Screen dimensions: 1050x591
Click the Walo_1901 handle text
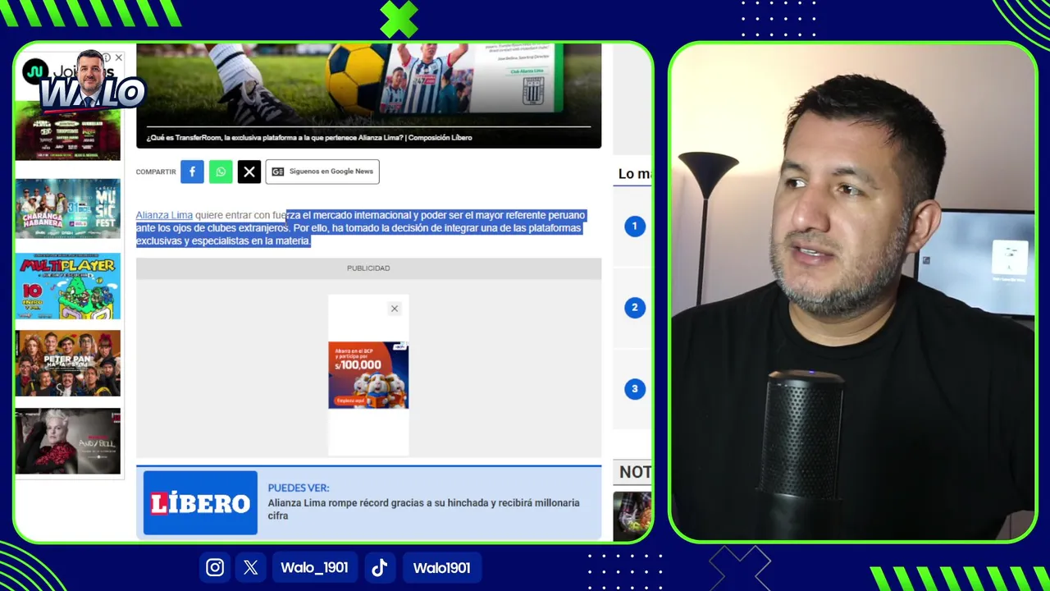tap(314, 568)
